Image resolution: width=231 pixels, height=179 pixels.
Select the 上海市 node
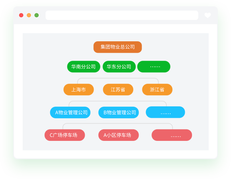(x=79, y=90)
